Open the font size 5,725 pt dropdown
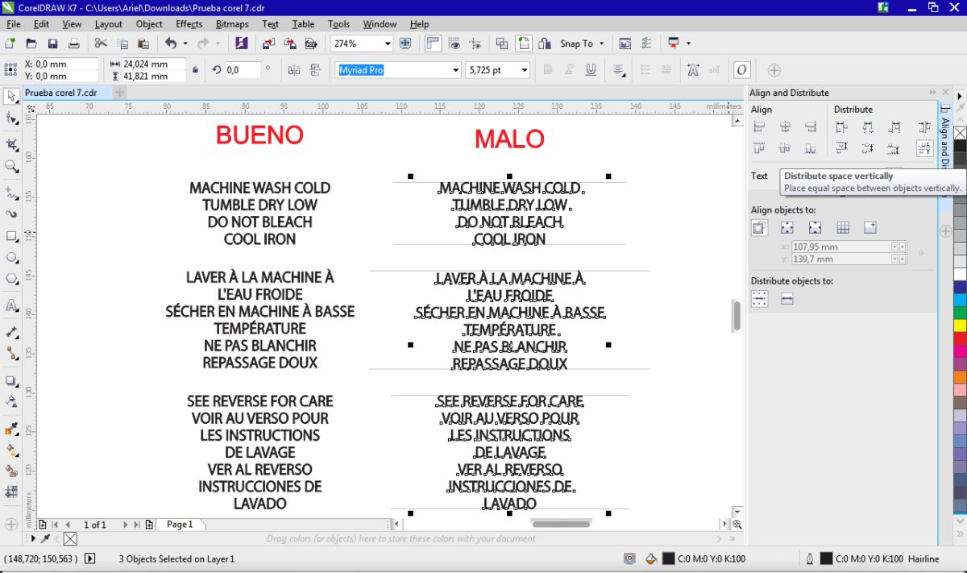Screen dimensions: 967x573 coord(524,71)
